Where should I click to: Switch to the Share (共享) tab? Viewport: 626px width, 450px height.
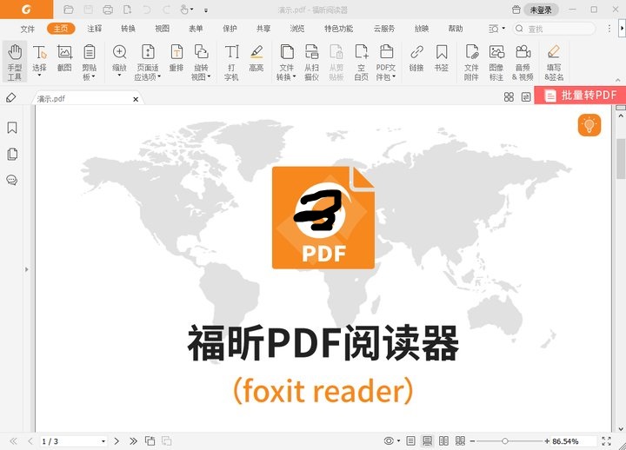tap(263, 29)
